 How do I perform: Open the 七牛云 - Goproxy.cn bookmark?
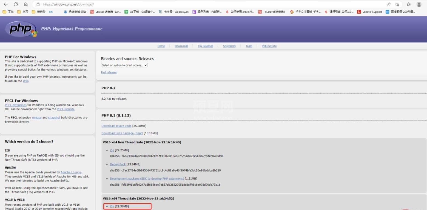point(174,12)
